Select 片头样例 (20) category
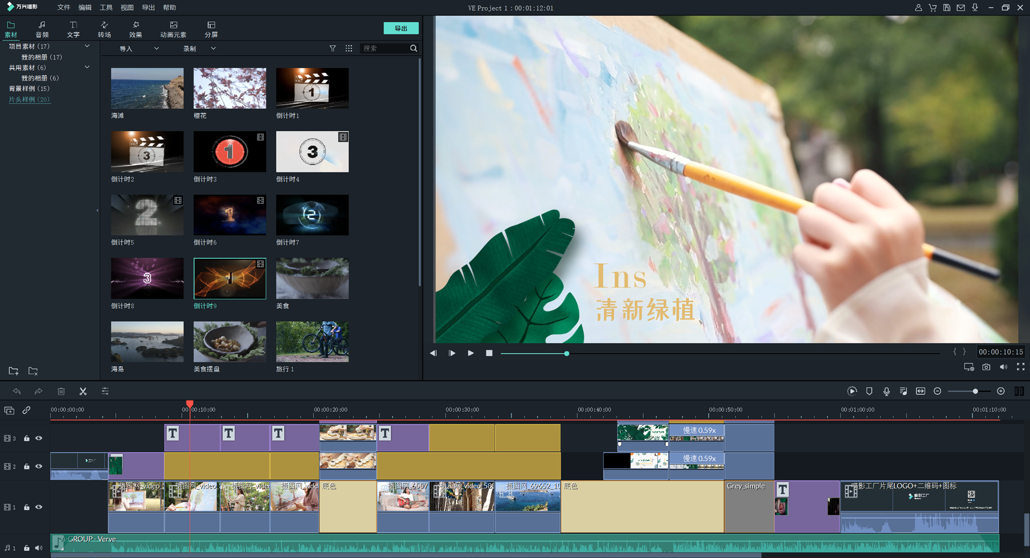 (30, 100)
